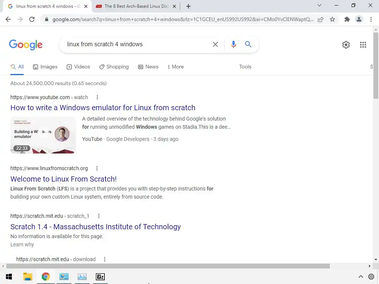379x284 pixels.
Task: Play the 22:33 video thumbnail
Action: (43, 135)
